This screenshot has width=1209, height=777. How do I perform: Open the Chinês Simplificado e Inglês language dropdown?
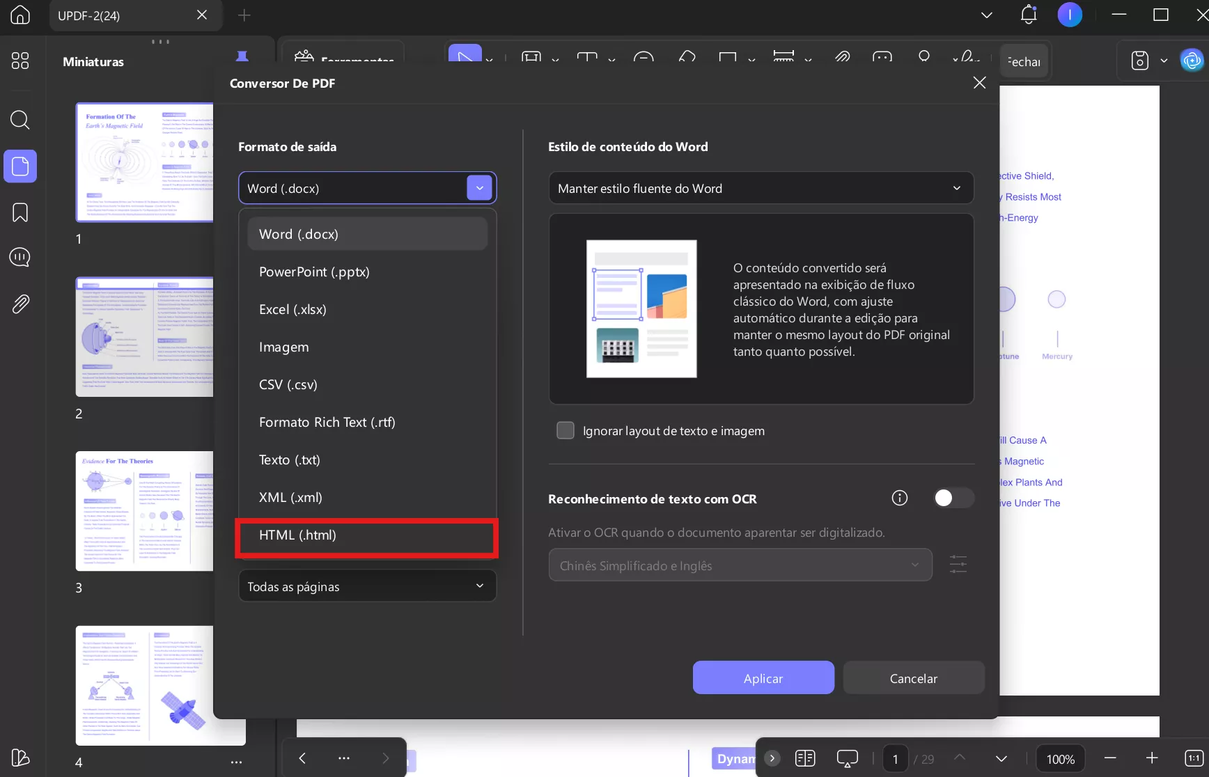(740, 565)
